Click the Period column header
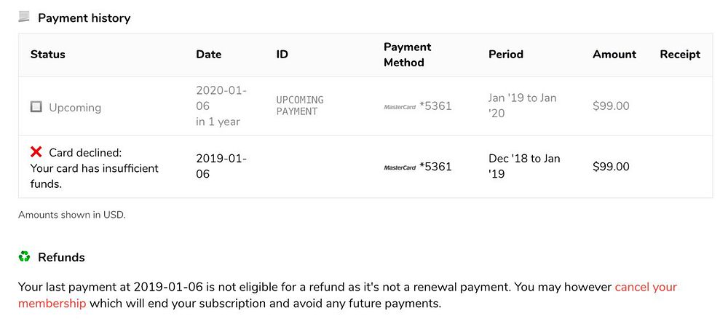Screen dimensions: 728x332 [x=505, y=54]
